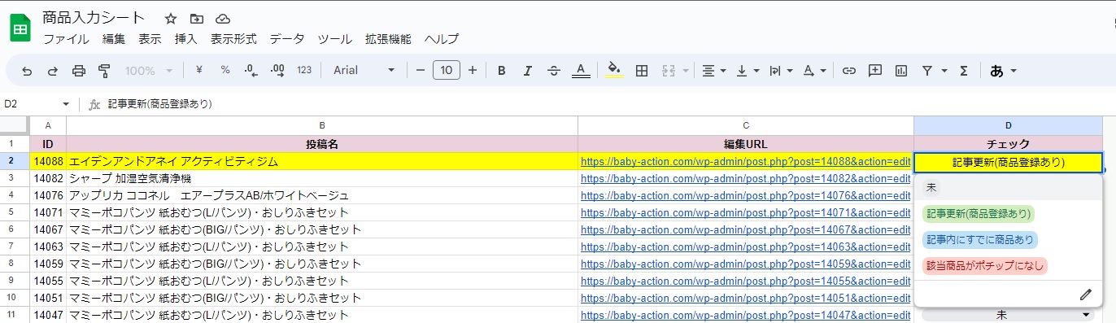Viewport: 1116px width, 323px height.
Task: Open the edit URL link for post 14088
Action: (745, 162)
